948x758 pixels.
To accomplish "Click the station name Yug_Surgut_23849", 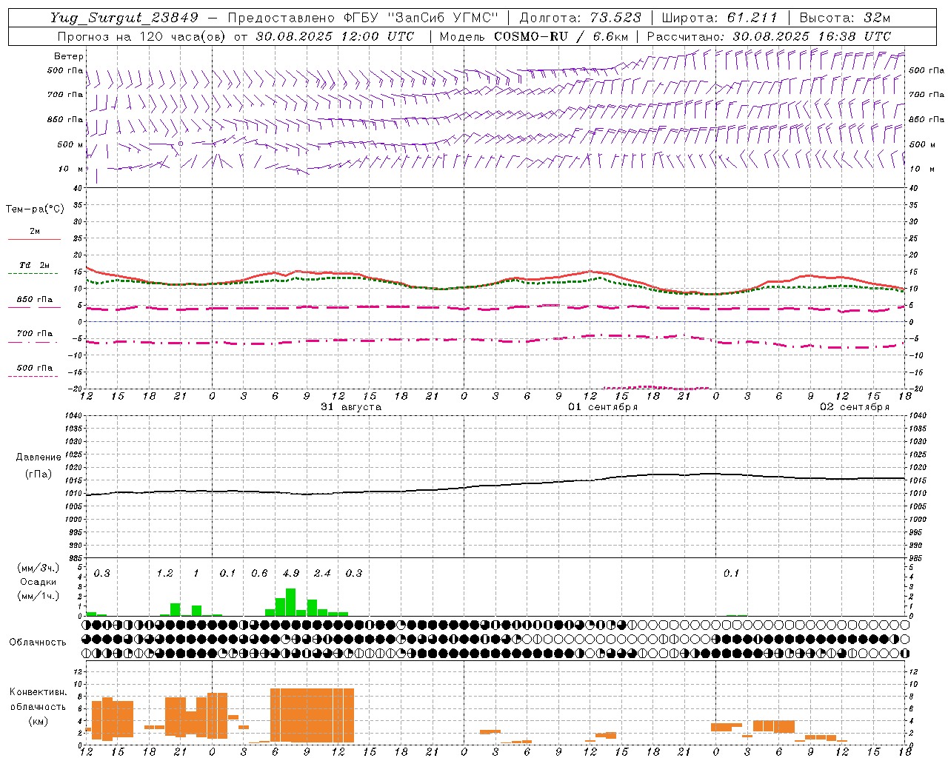I will click(x=124, y=18).
